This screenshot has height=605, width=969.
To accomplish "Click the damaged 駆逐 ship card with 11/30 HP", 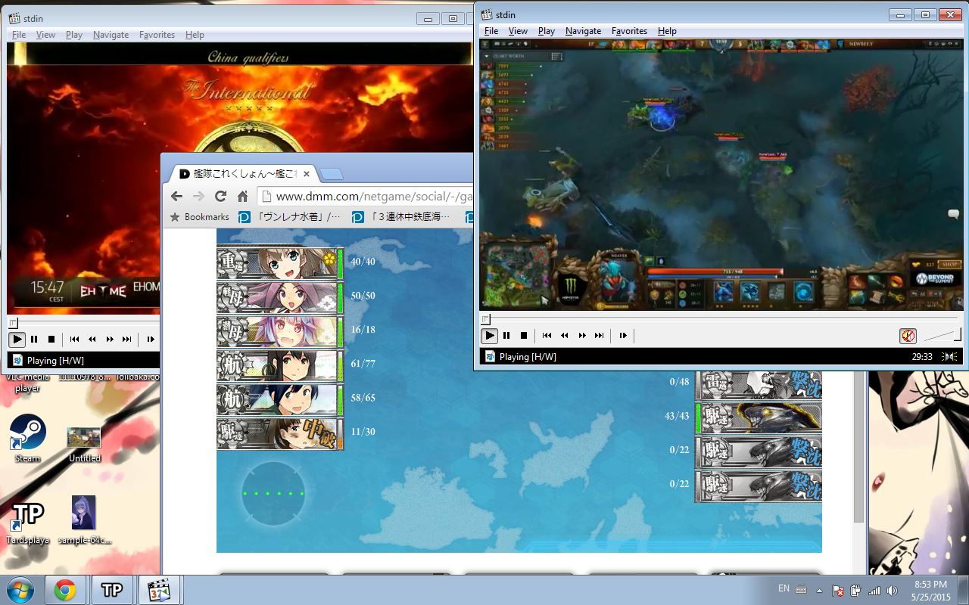I will click(x=280, y=433).
